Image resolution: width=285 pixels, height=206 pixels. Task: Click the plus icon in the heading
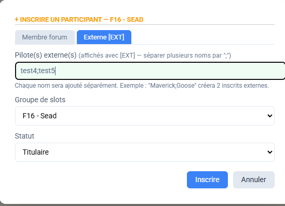pyautogui.click(x=17, y=19)
